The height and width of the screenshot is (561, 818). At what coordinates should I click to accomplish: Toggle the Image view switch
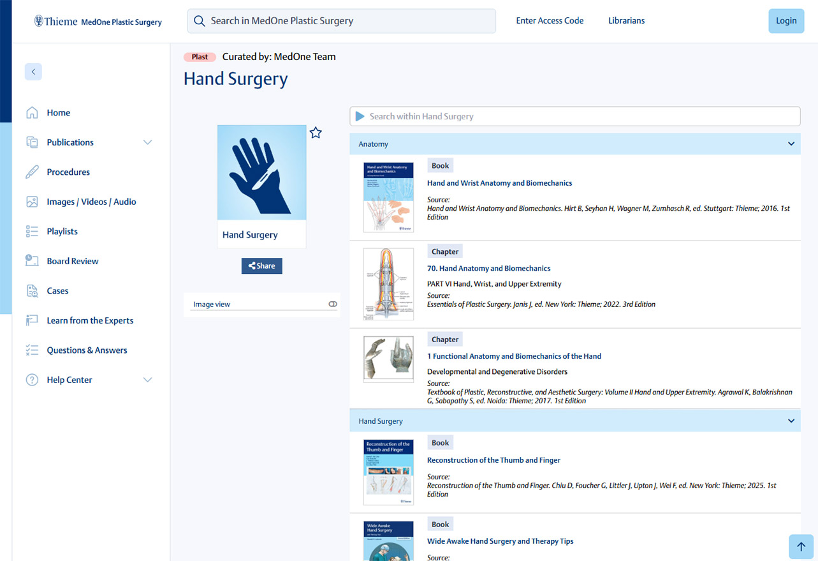(x=332, y=304)
